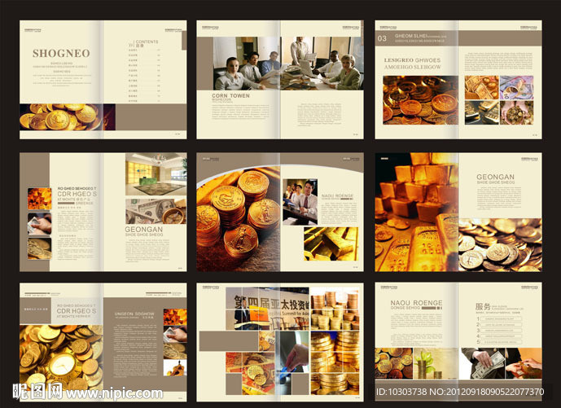The image size is (561, 408).
Task: Open the gold coins photo under SHOGNEO
Action: [x=68, y=117]
